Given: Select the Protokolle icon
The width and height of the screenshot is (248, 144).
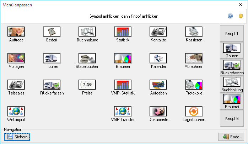Looking at the screenshot, I should point(194,85).
